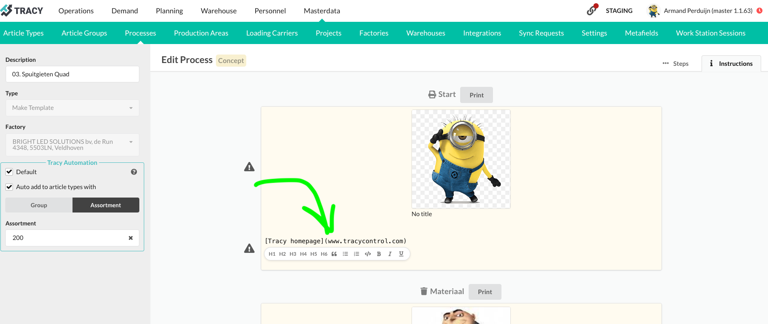Click the Tracy homepage markdown text
The width and height of the screenshot is (768, 324).
coord(335,241)
